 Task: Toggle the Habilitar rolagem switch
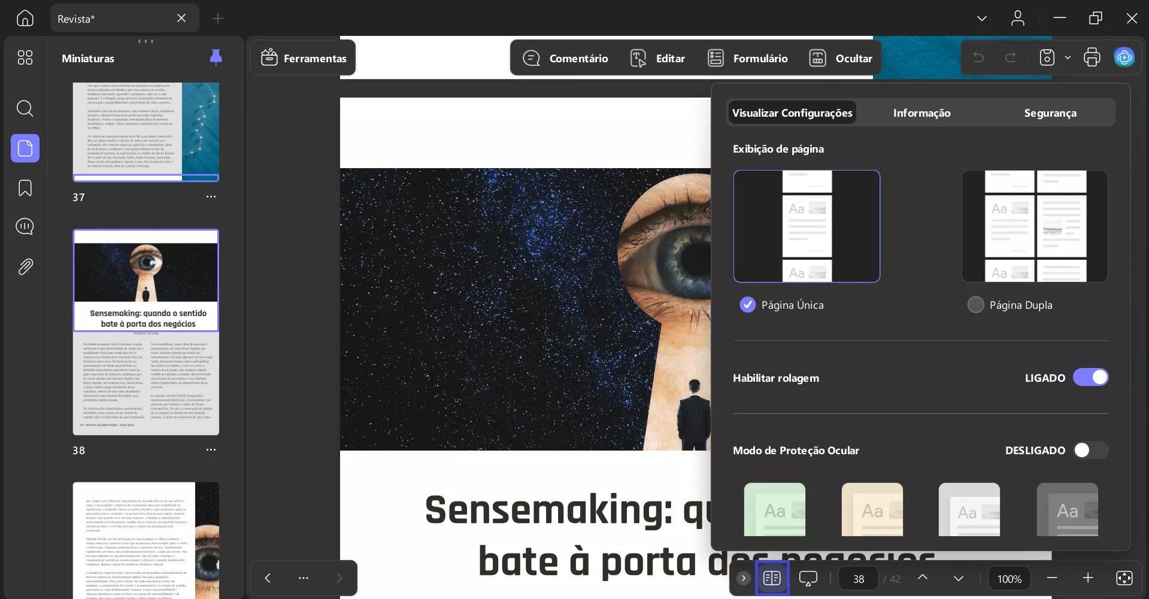(1090, 377)
